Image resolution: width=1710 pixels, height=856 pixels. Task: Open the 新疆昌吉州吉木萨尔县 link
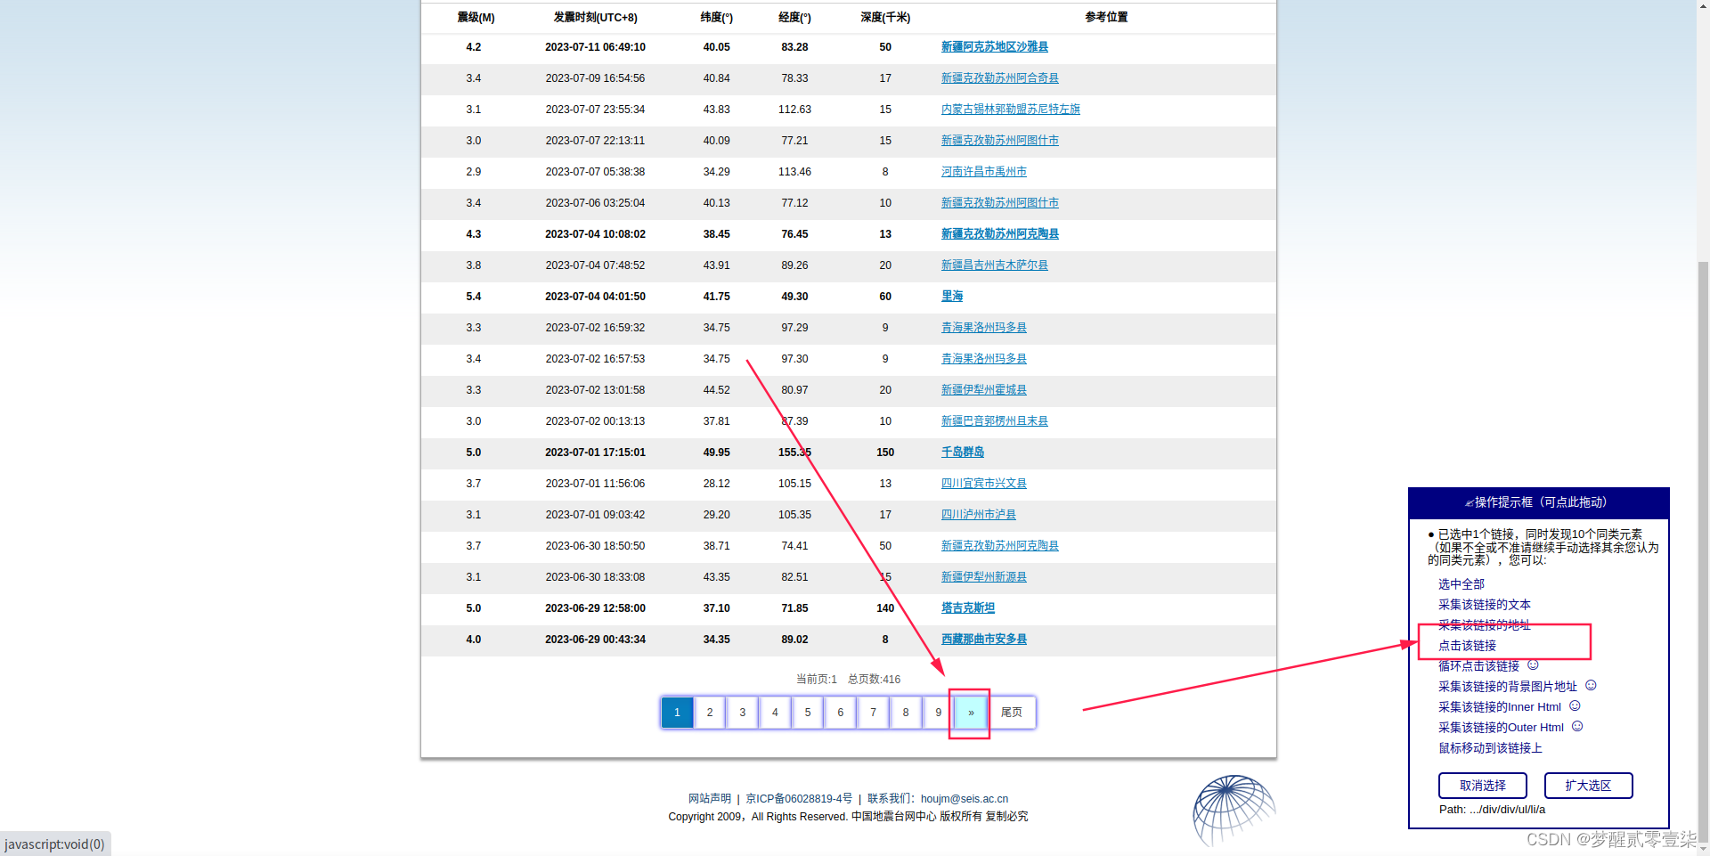994,265
